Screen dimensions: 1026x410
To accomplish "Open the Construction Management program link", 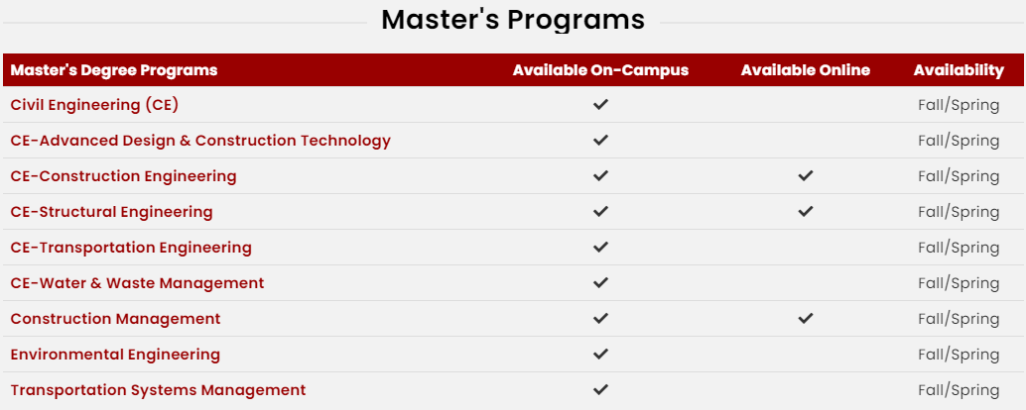I will click(x=115, y=319).
